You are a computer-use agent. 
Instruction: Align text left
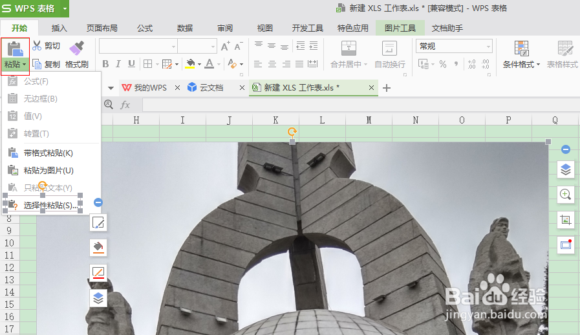coord(258,64)
